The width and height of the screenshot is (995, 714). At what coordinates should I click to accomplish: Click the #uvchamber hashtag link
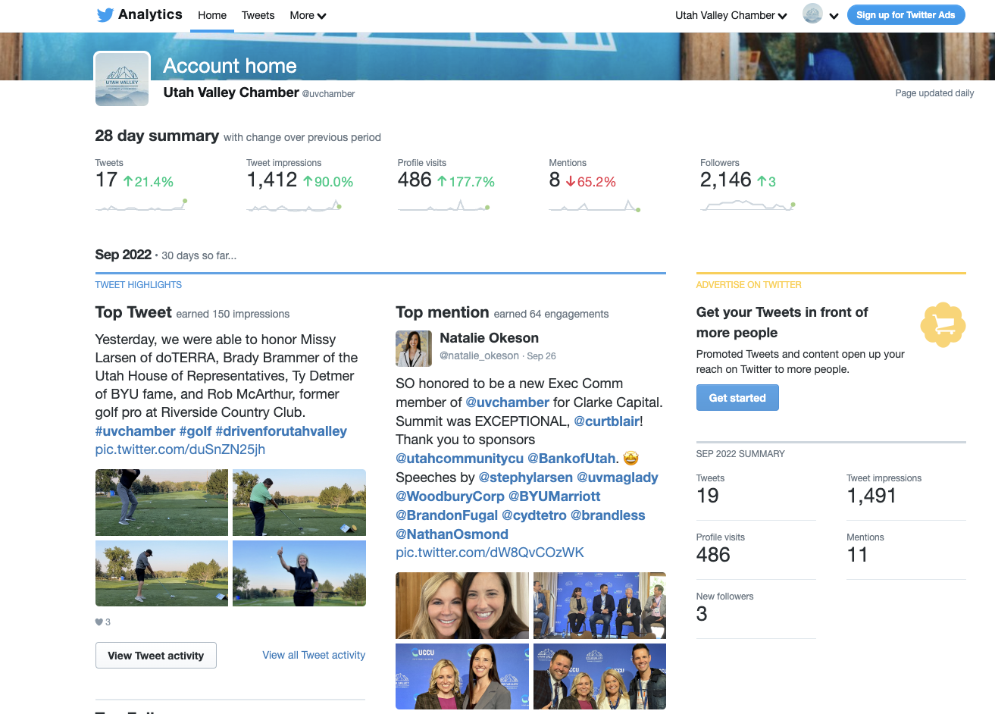point(135,431)
